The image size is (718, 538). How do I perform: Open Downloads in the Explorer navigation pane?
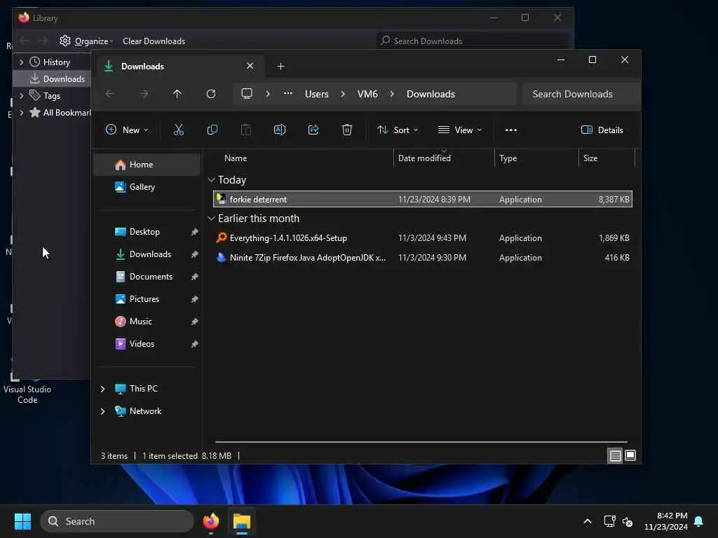147,254
